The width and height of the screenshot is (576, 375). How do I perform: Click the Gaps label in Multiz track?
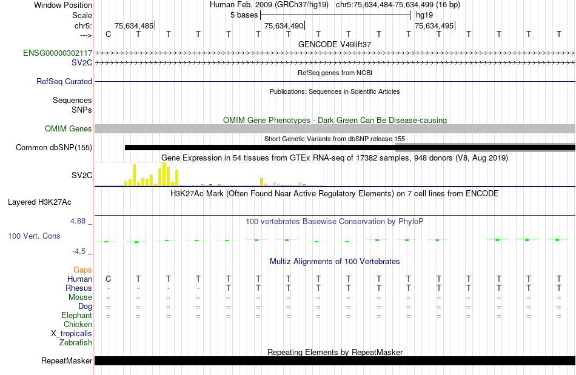[82, 270]
